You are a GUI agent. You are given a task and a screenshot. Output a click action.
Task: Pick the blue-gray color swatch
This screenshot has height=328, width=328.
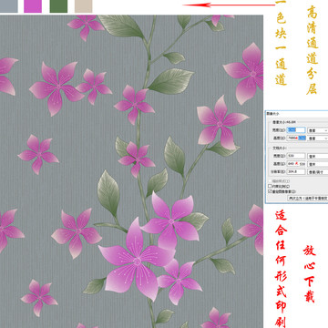click(x=9, y=6)
